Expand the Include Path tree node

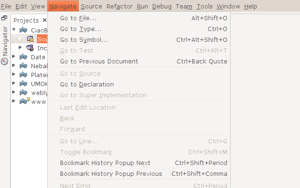pos(20,47)
